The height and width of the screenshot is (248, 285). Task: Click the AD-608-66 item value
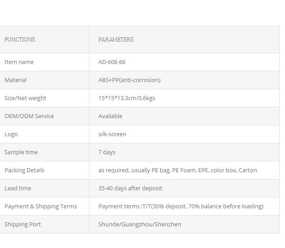click(x=112, y=62)
